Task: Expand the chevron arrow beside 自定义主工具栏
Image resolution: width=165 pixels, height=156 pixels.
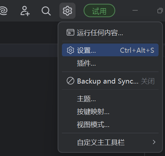Action: click(x=154, y=142)
